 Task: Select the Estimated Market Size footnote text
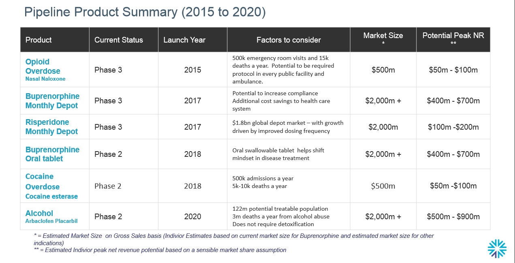click(234, 239)
